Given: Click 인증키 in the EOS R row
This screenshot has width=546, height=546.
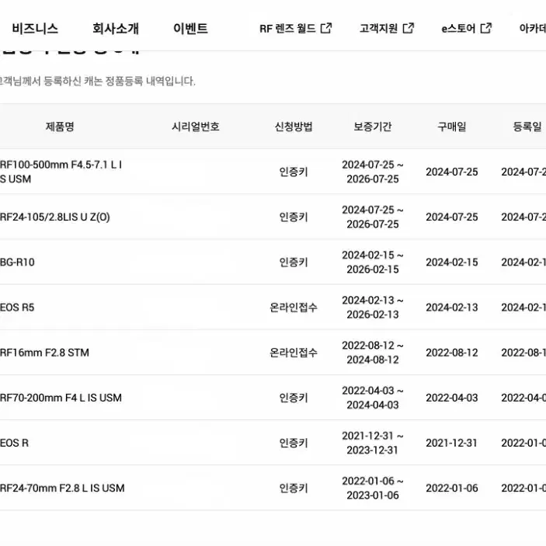Looking at the screenshot, I should (294, 443).
